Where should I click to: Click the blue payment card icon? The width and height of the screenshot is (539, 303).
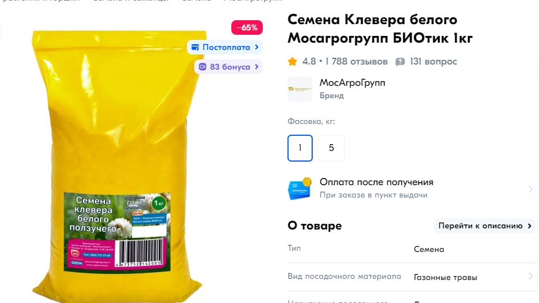[x=300, y=189]
